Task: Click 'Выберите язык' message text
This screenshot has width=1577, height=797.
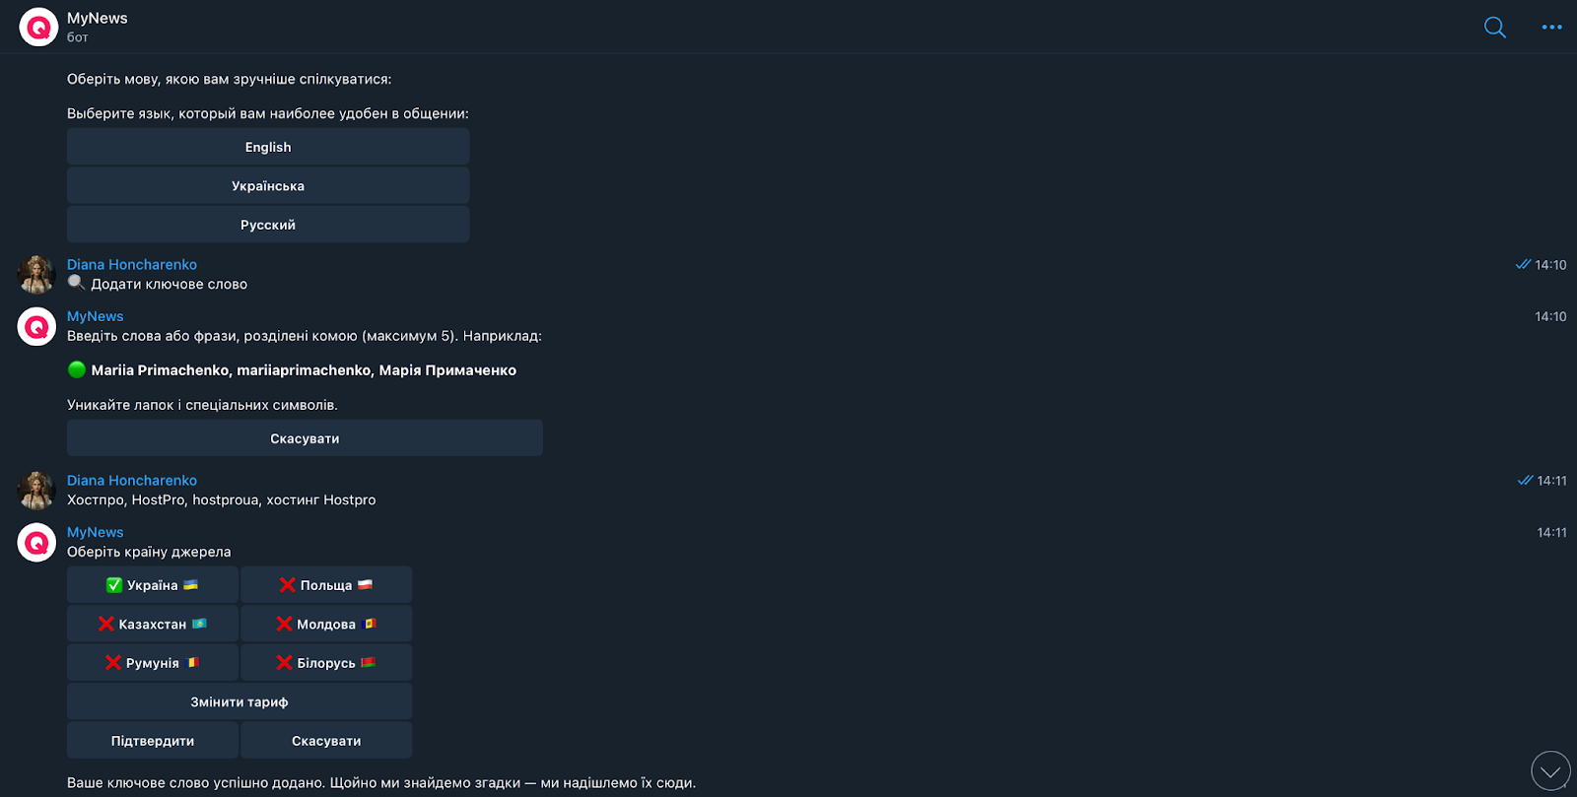Action: click(268, 113)
